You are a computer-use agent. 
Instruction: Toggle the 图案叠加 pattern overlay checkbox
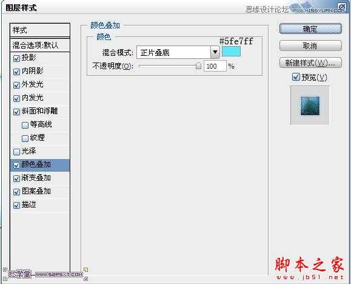(x=16, y=192)
